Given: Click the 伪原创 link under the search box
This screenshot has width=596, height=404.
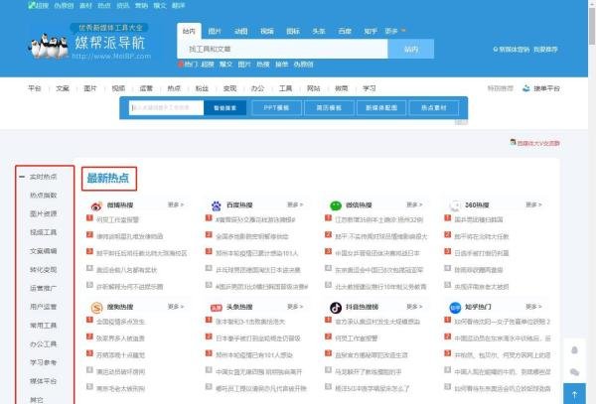Looking at the screenshot, I should [x=303, y=65].
